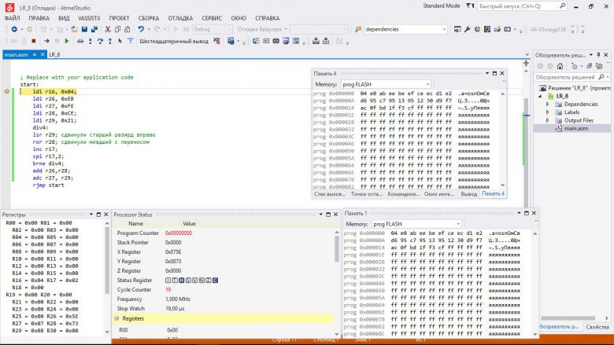
Task: Open the Память 4 window options arrow
Action: (x=487, y=73)
